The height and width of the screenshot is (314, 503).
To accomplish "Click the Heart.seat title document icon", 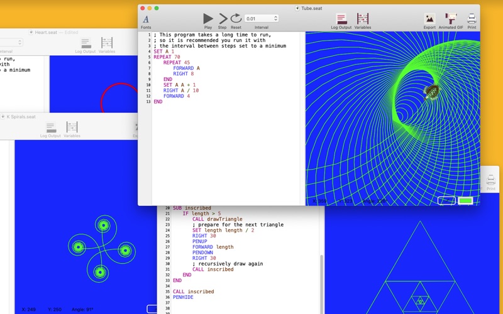I will coord(31,33).
